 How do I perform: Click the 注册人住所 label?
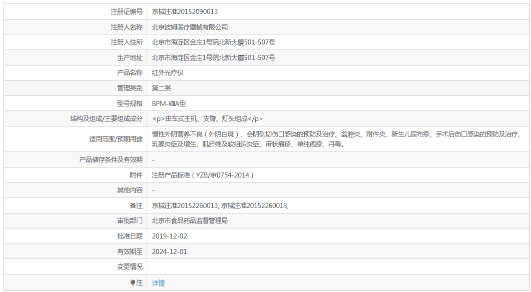127,42
